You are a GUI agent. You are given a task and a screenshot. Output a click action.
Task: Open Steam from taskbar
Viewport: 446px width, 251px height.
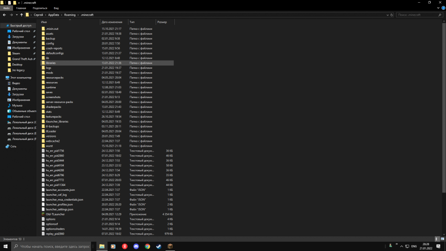coord(159,247)
